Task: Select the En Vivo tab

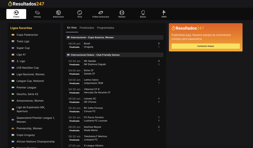Action: 72,28
